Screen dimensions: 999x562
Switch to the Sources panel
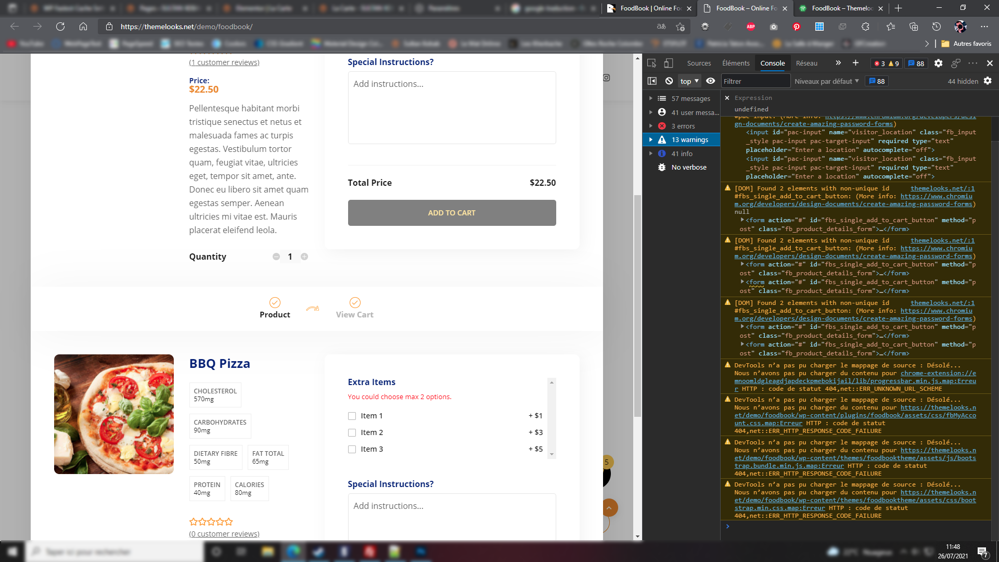click(699, 62)
